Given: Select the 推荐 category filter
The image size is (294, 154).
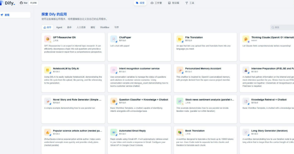Looking at the screenshot, I should point(47,27).
